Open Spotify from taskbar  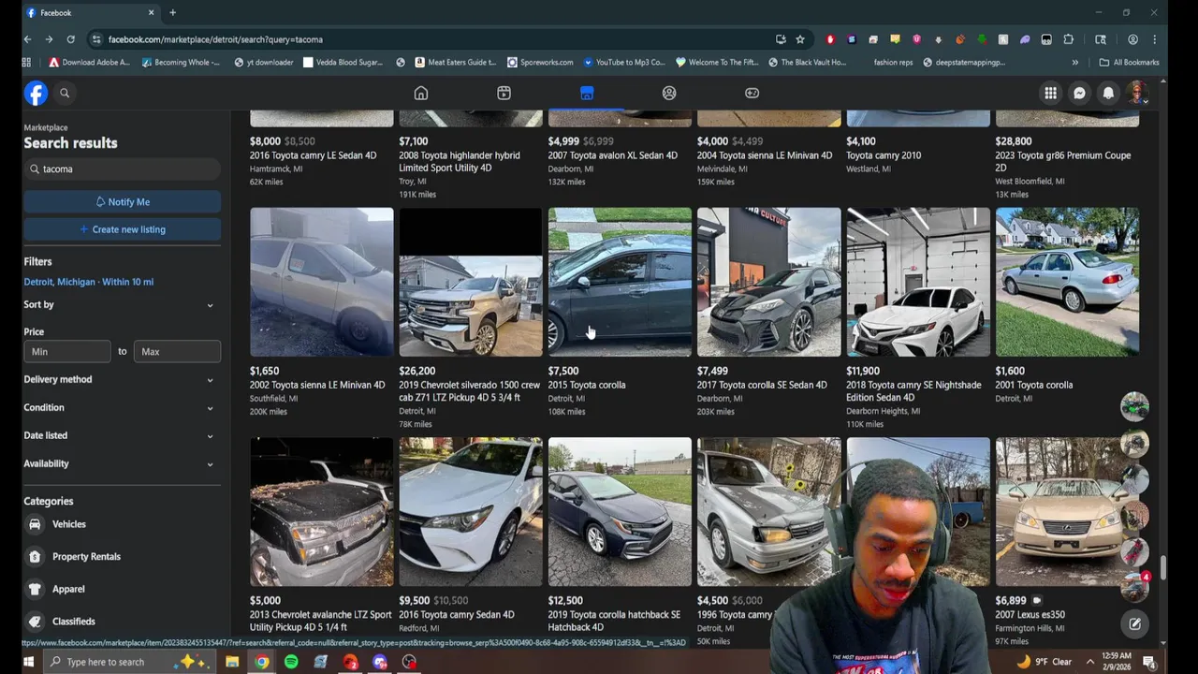291,662
